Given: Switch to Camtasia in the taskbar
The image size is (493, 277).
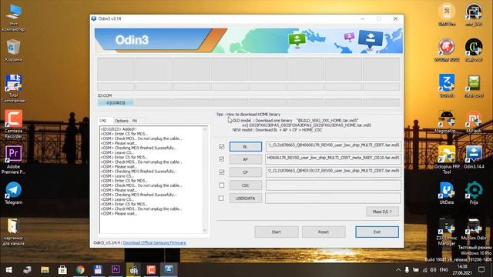Looking at the screenshot, I should pos(151,270).
